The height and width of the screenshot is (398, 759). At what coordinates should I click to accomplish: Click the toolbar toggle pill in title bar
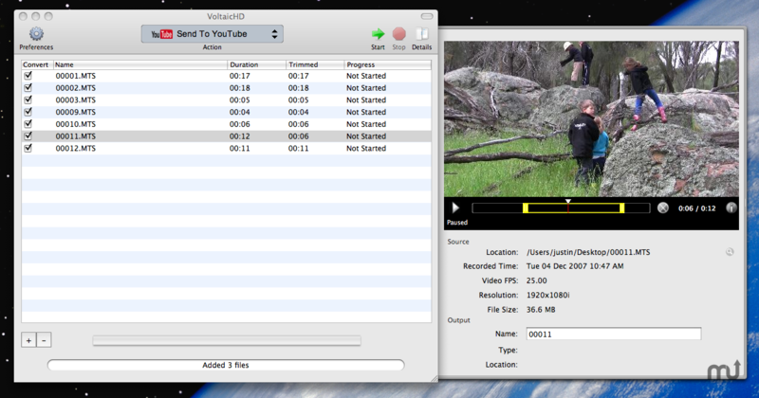click(426, 16)
